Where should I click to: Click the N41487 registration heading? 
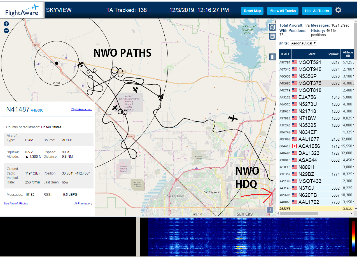pos(18,109)
